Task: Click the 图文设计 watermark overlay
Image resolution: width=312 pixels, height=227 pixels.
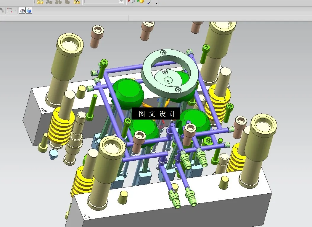Action: (156, 113)
